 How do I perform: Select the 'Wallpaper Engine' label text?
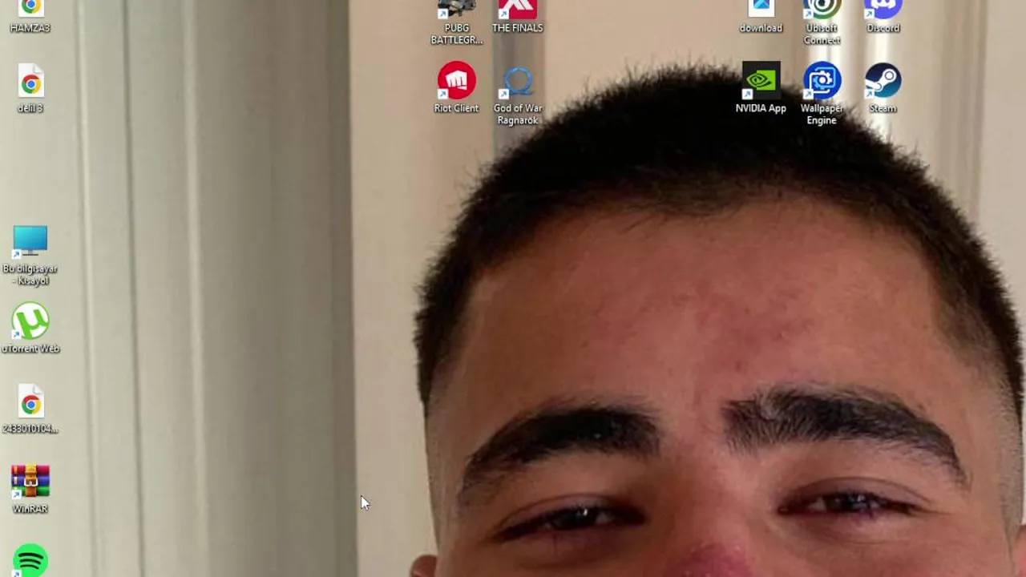[822, 114]
